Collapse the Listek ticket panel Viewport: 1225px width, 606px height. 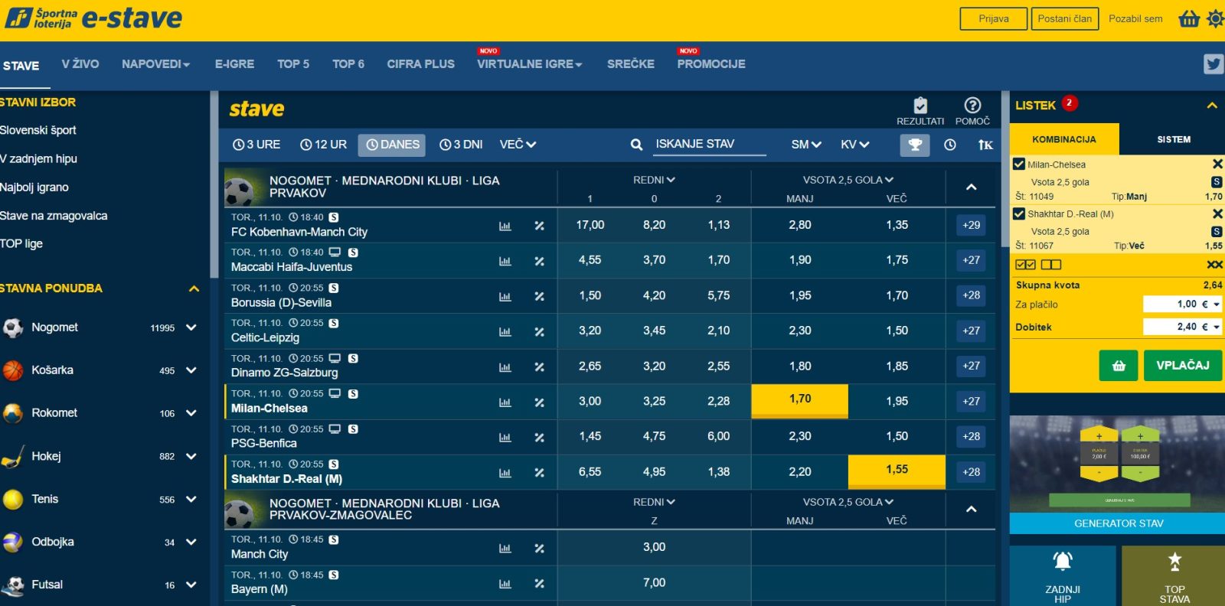(1212, 106)
